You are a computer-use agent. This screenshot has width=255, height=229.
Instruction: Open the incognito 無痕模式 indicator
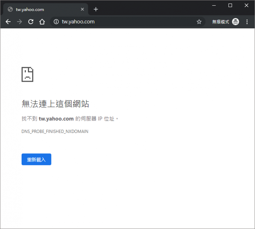coord(225,22)
